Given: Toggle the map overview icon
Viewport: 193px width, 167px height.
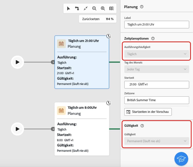Looking at the screenshot, I should pyautogui.click(x=111, y=9).
